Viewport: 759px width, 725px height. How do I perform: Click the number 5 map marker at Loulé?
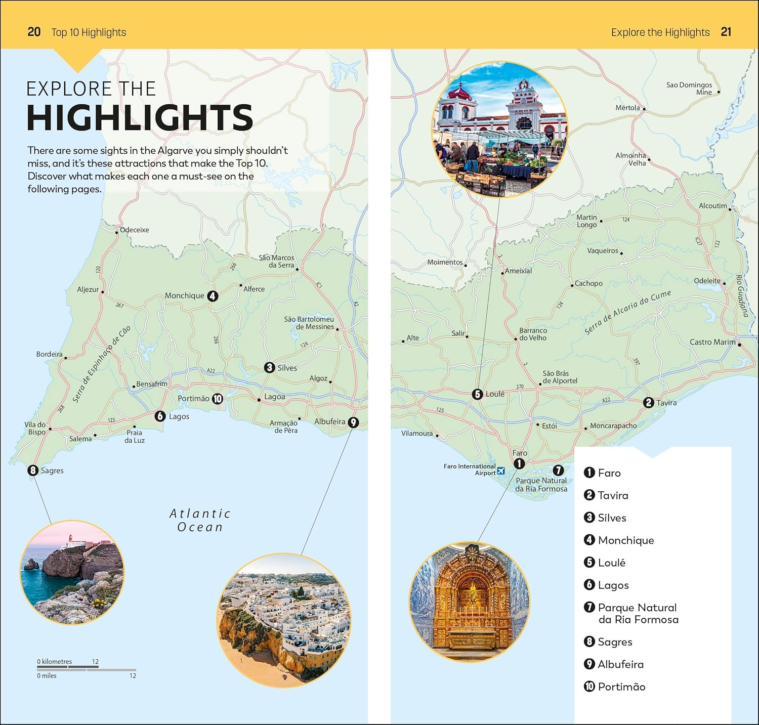click(x=477, y=394)
